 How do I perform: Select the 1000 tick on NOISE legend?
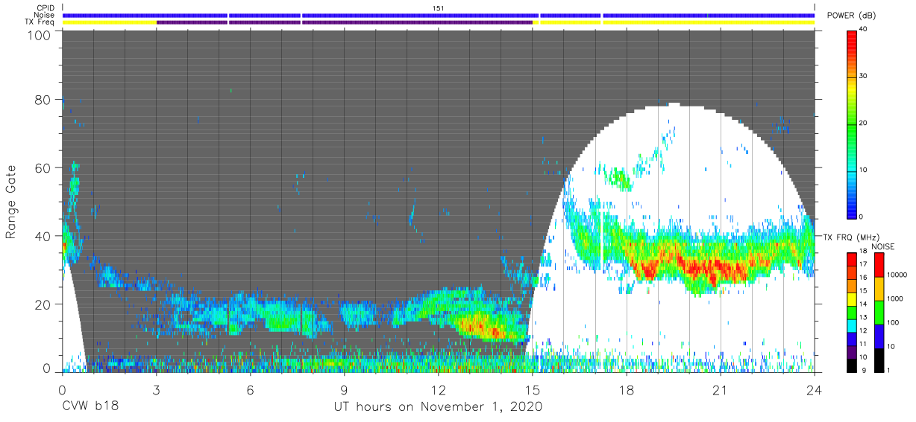(x=894, y=298)
